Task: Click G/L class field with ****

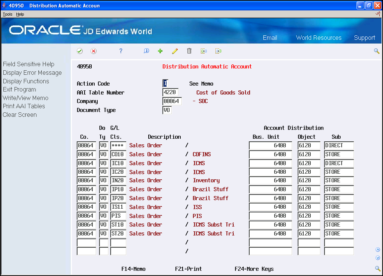Action: (x=118, y=145)
